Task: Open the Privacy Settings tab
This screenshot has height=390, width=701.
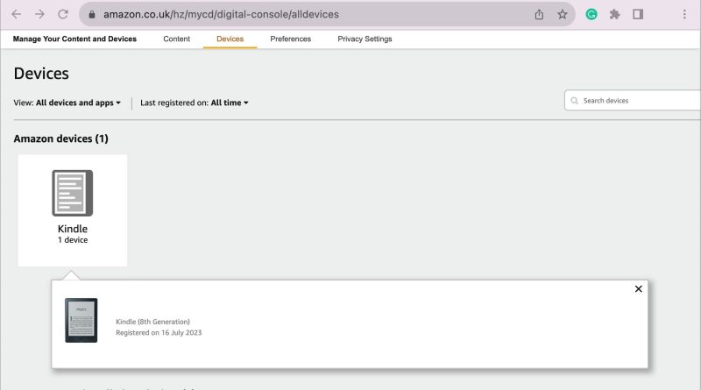Action: (x=365, y=39)
